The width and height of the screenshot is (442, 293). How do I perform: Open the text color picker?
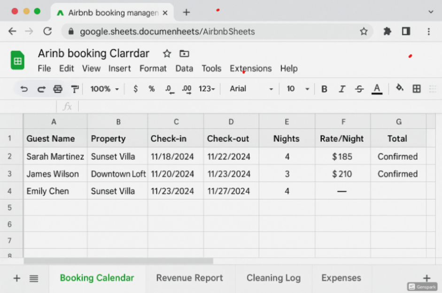pyautogui.click(x=377, y=89)
